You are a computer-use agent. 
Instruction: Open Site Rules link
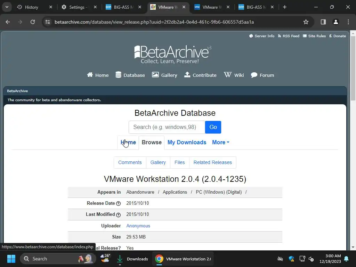(x=314, y=36)
